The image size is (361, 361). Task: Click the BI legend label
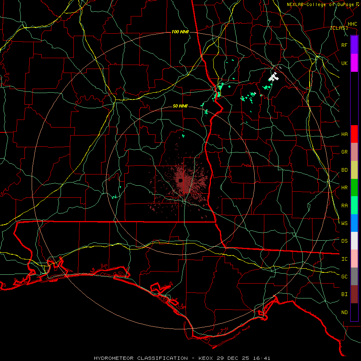pos(344,294)
